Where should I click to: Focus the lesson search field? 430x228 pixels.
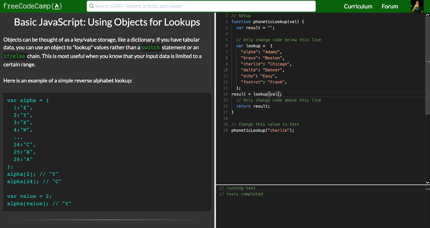tap(201, 6)
